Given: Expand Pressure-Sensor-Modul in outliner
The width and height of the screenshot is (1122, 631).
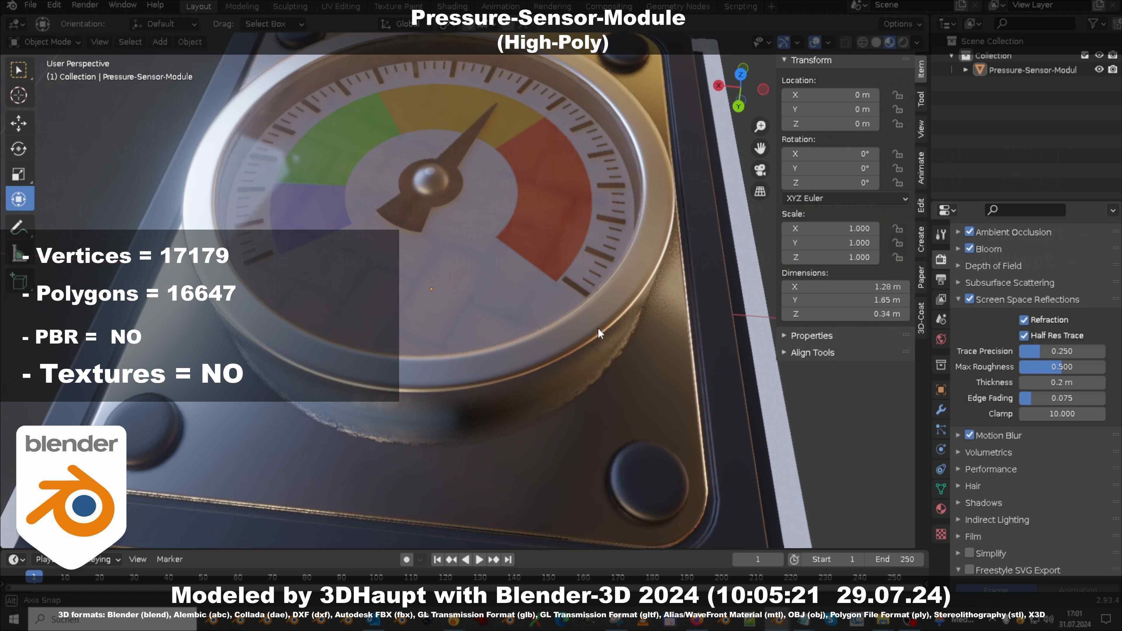Looking at the screenshot, I should [x=966, y=70].
